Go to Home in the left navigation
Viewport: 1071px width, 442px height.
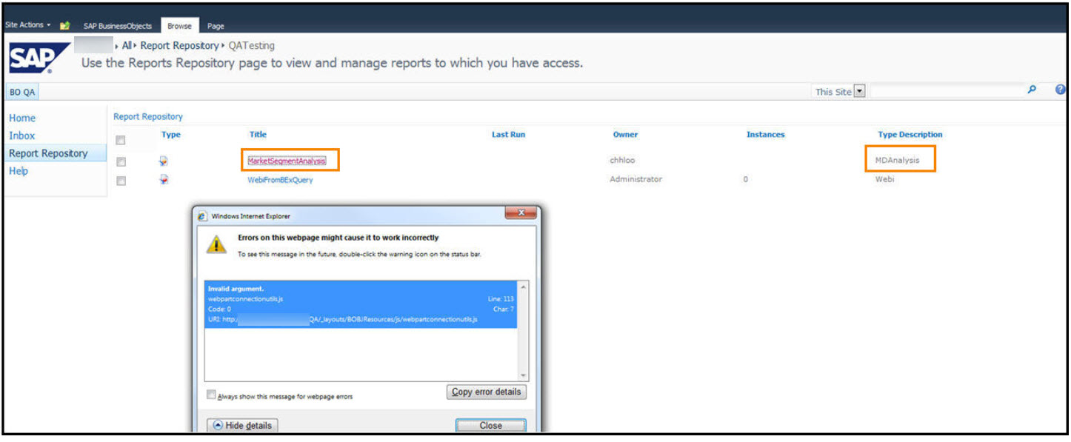pyautogui.click(x=22, y=118)
